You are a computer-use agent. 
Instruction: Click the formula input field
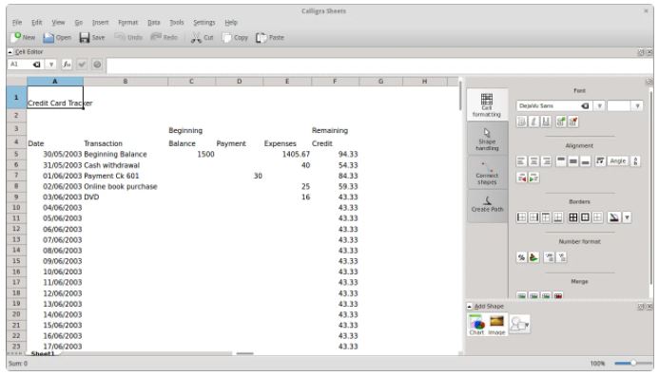coord(379,66)
